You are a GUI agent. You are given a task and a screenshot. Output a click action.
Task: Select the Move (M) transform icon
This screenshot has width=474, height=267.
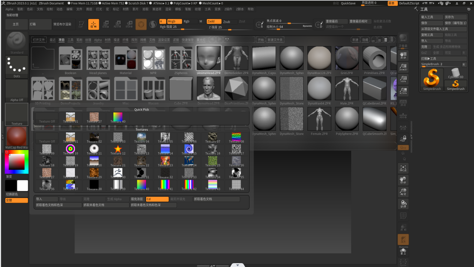(x=105, y=24)
